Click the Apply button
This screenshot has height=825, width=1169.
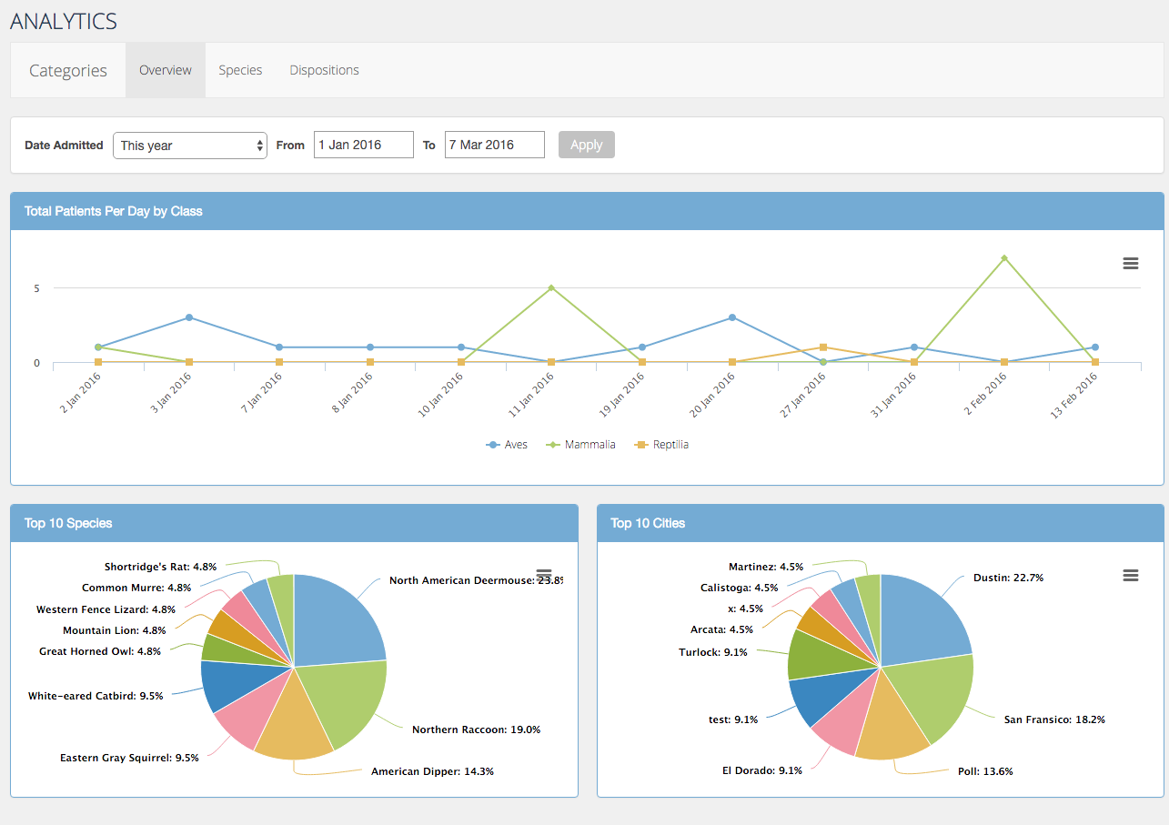click(586, 145)
